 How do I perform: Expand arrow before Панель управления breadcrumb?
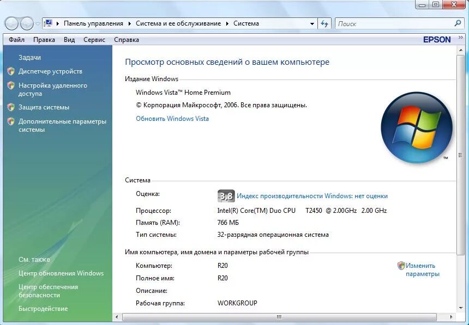(58, 23)
